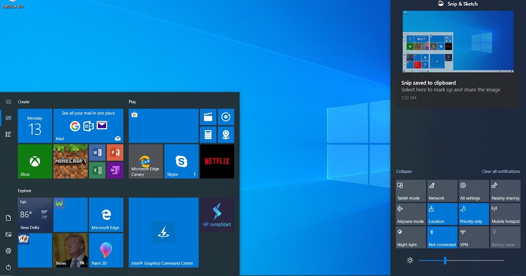Open Word from the Start tiles
The height and width of the screenshot is (276, 526).
pyautogui.click(x=97, y=152)
